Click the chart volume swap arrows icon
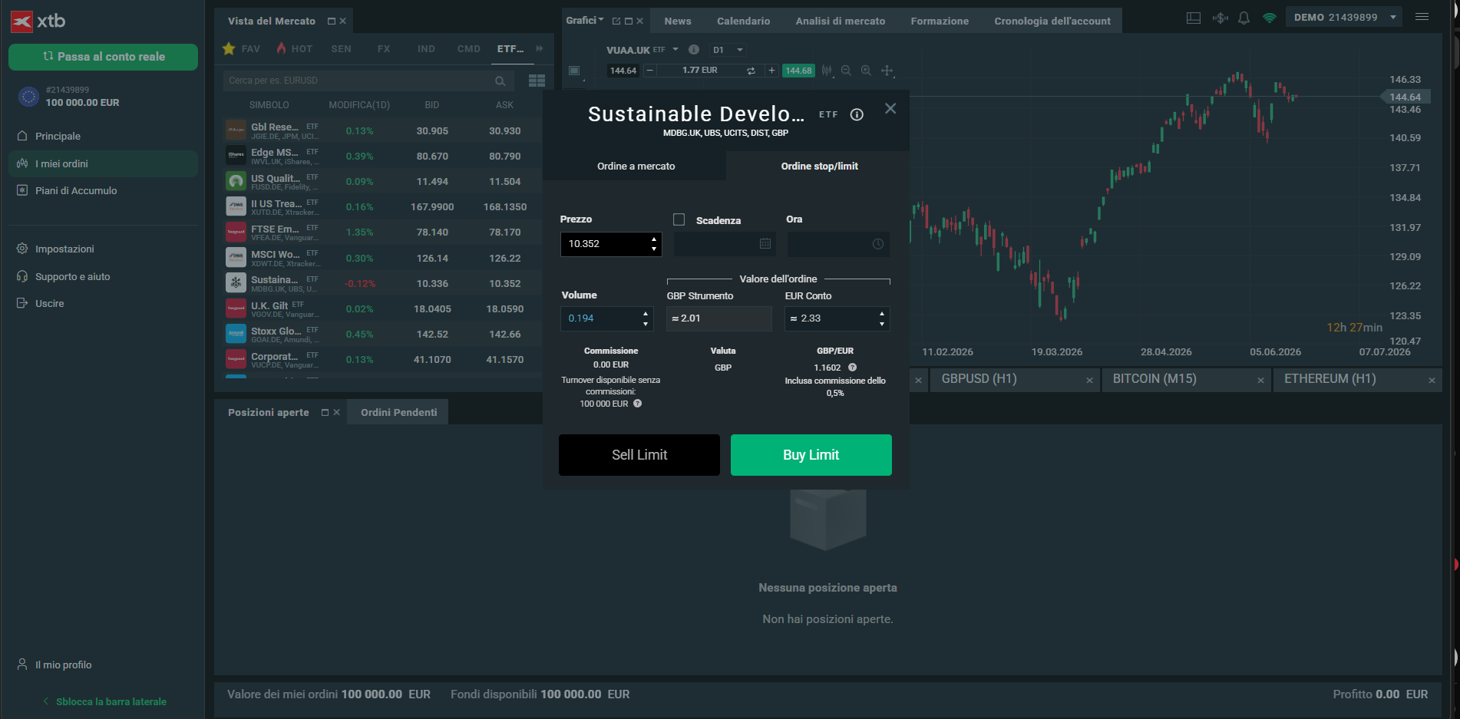 (751, 71)
